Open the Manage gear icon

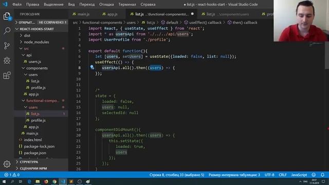tap(7, 164)
